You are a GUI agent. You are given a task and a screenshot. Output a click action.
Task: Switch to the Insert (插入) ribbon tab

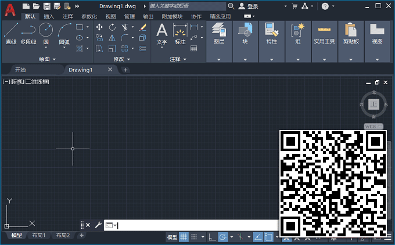tap(49, 16)
